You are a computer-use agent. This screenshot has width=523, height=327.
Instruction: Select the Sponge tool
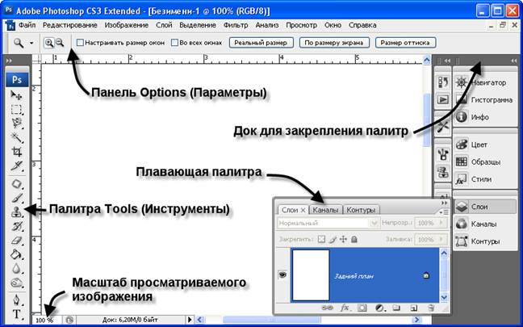(x=16, y=283)
